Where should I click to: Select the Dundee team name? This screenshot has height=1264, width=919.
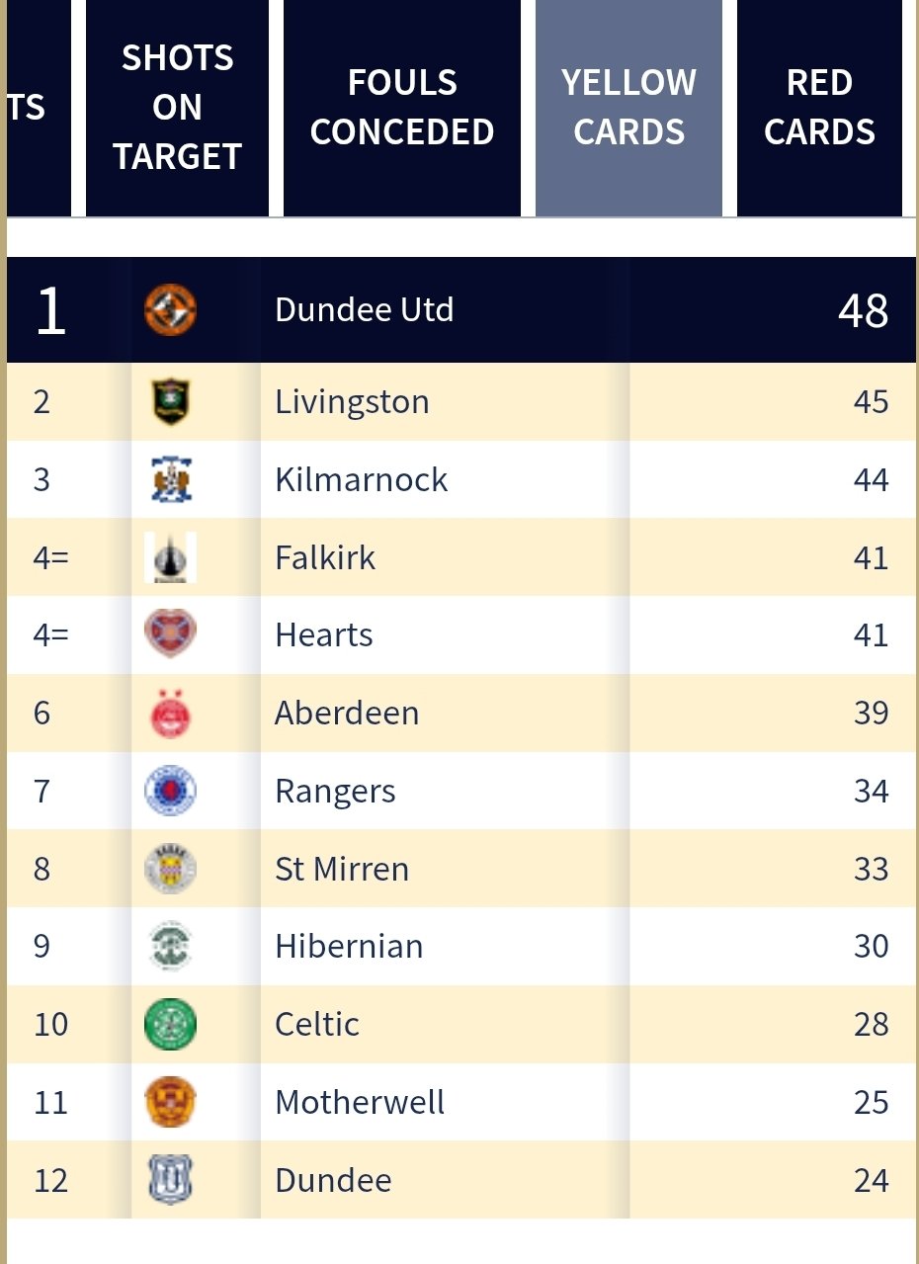point(332,1180)
